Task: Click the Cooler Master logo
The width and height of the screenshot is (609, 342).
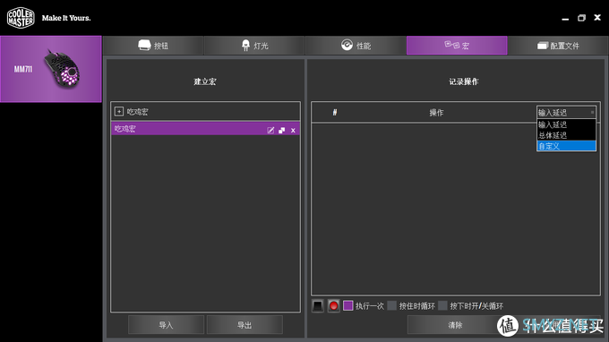Action: tap(21, 18)
